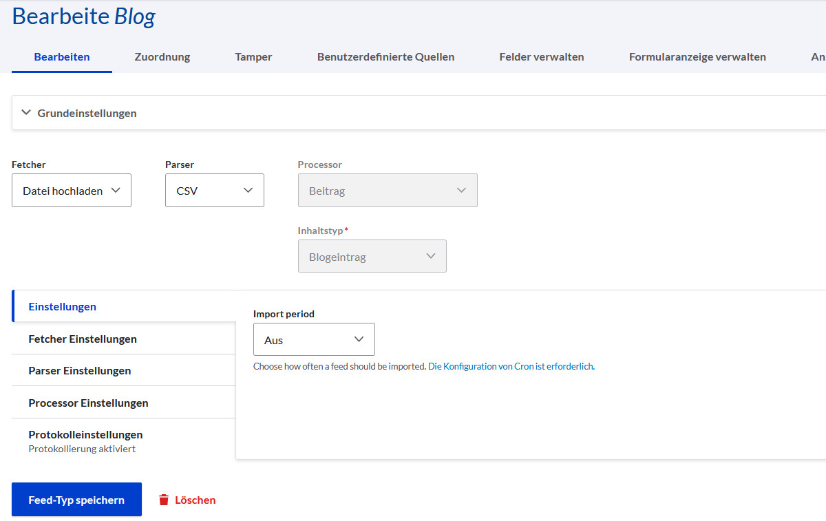The width and height of the screenshot is (826, 521).
Task: Click the dropdown arrow of the Import period field
Action: [x=359, y=339]
